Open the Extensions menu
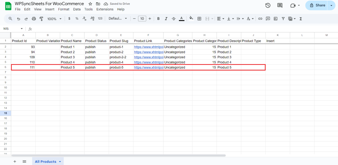 [105, 9]
